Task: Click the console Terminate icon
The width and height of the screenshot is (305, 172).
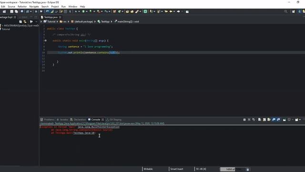Action: 244,119
